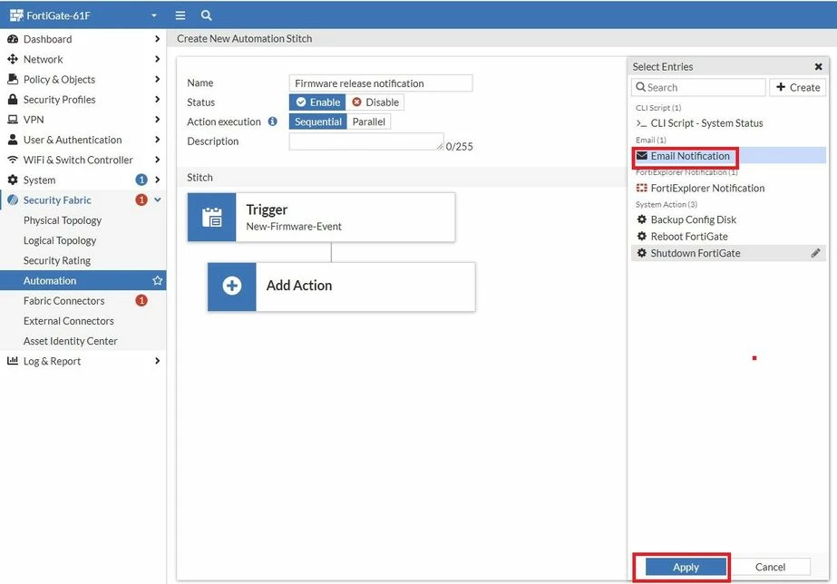The height and width of the screenshot is (584, 837).
Task: Click the System gear icon
Action: tap(13, 180)
